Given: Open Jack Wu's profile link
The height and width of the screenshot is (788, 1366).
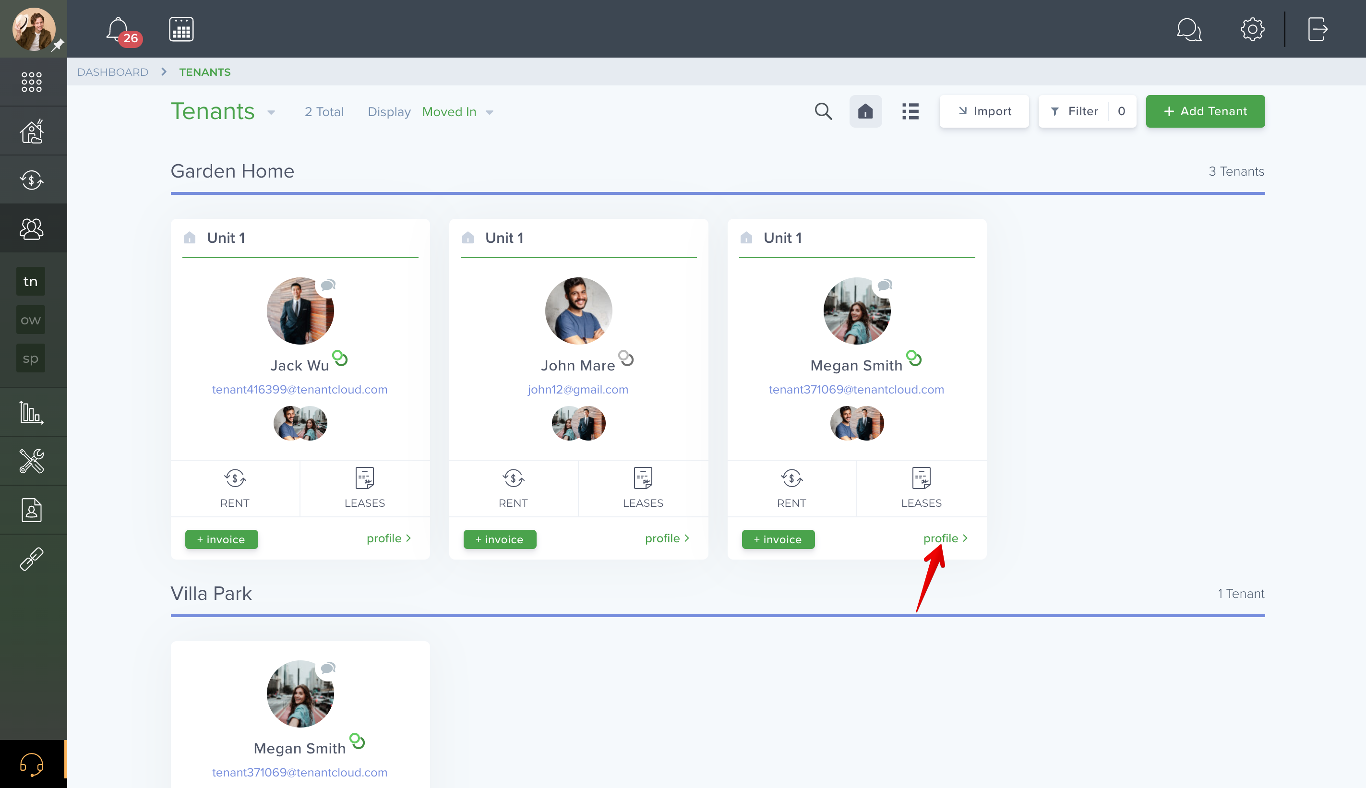Looking at the screenshot, I should click(x=389, y=538).
